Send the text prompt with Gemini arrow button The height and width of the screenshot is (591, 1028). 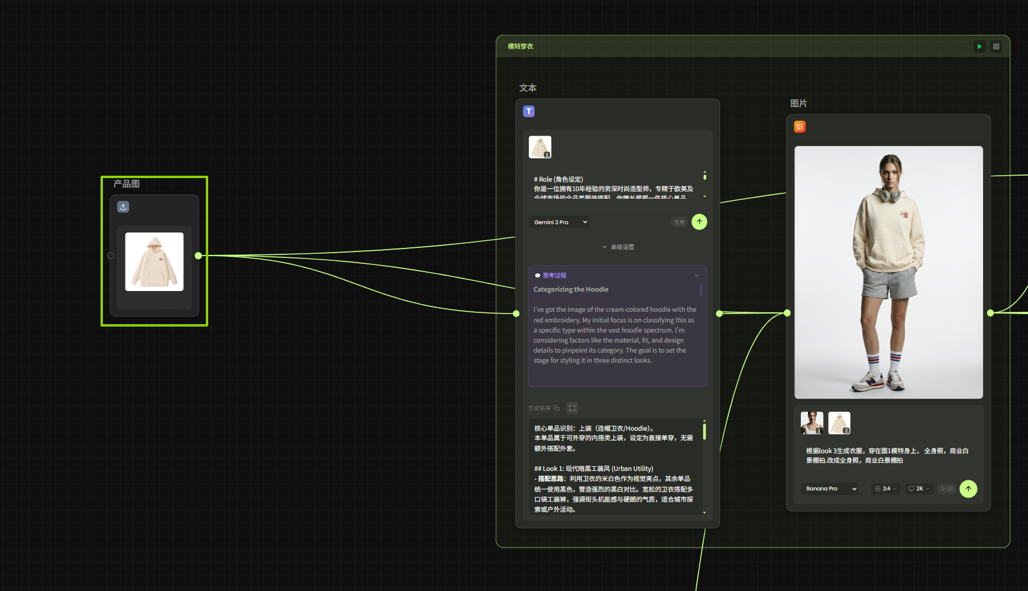(699, 222)
